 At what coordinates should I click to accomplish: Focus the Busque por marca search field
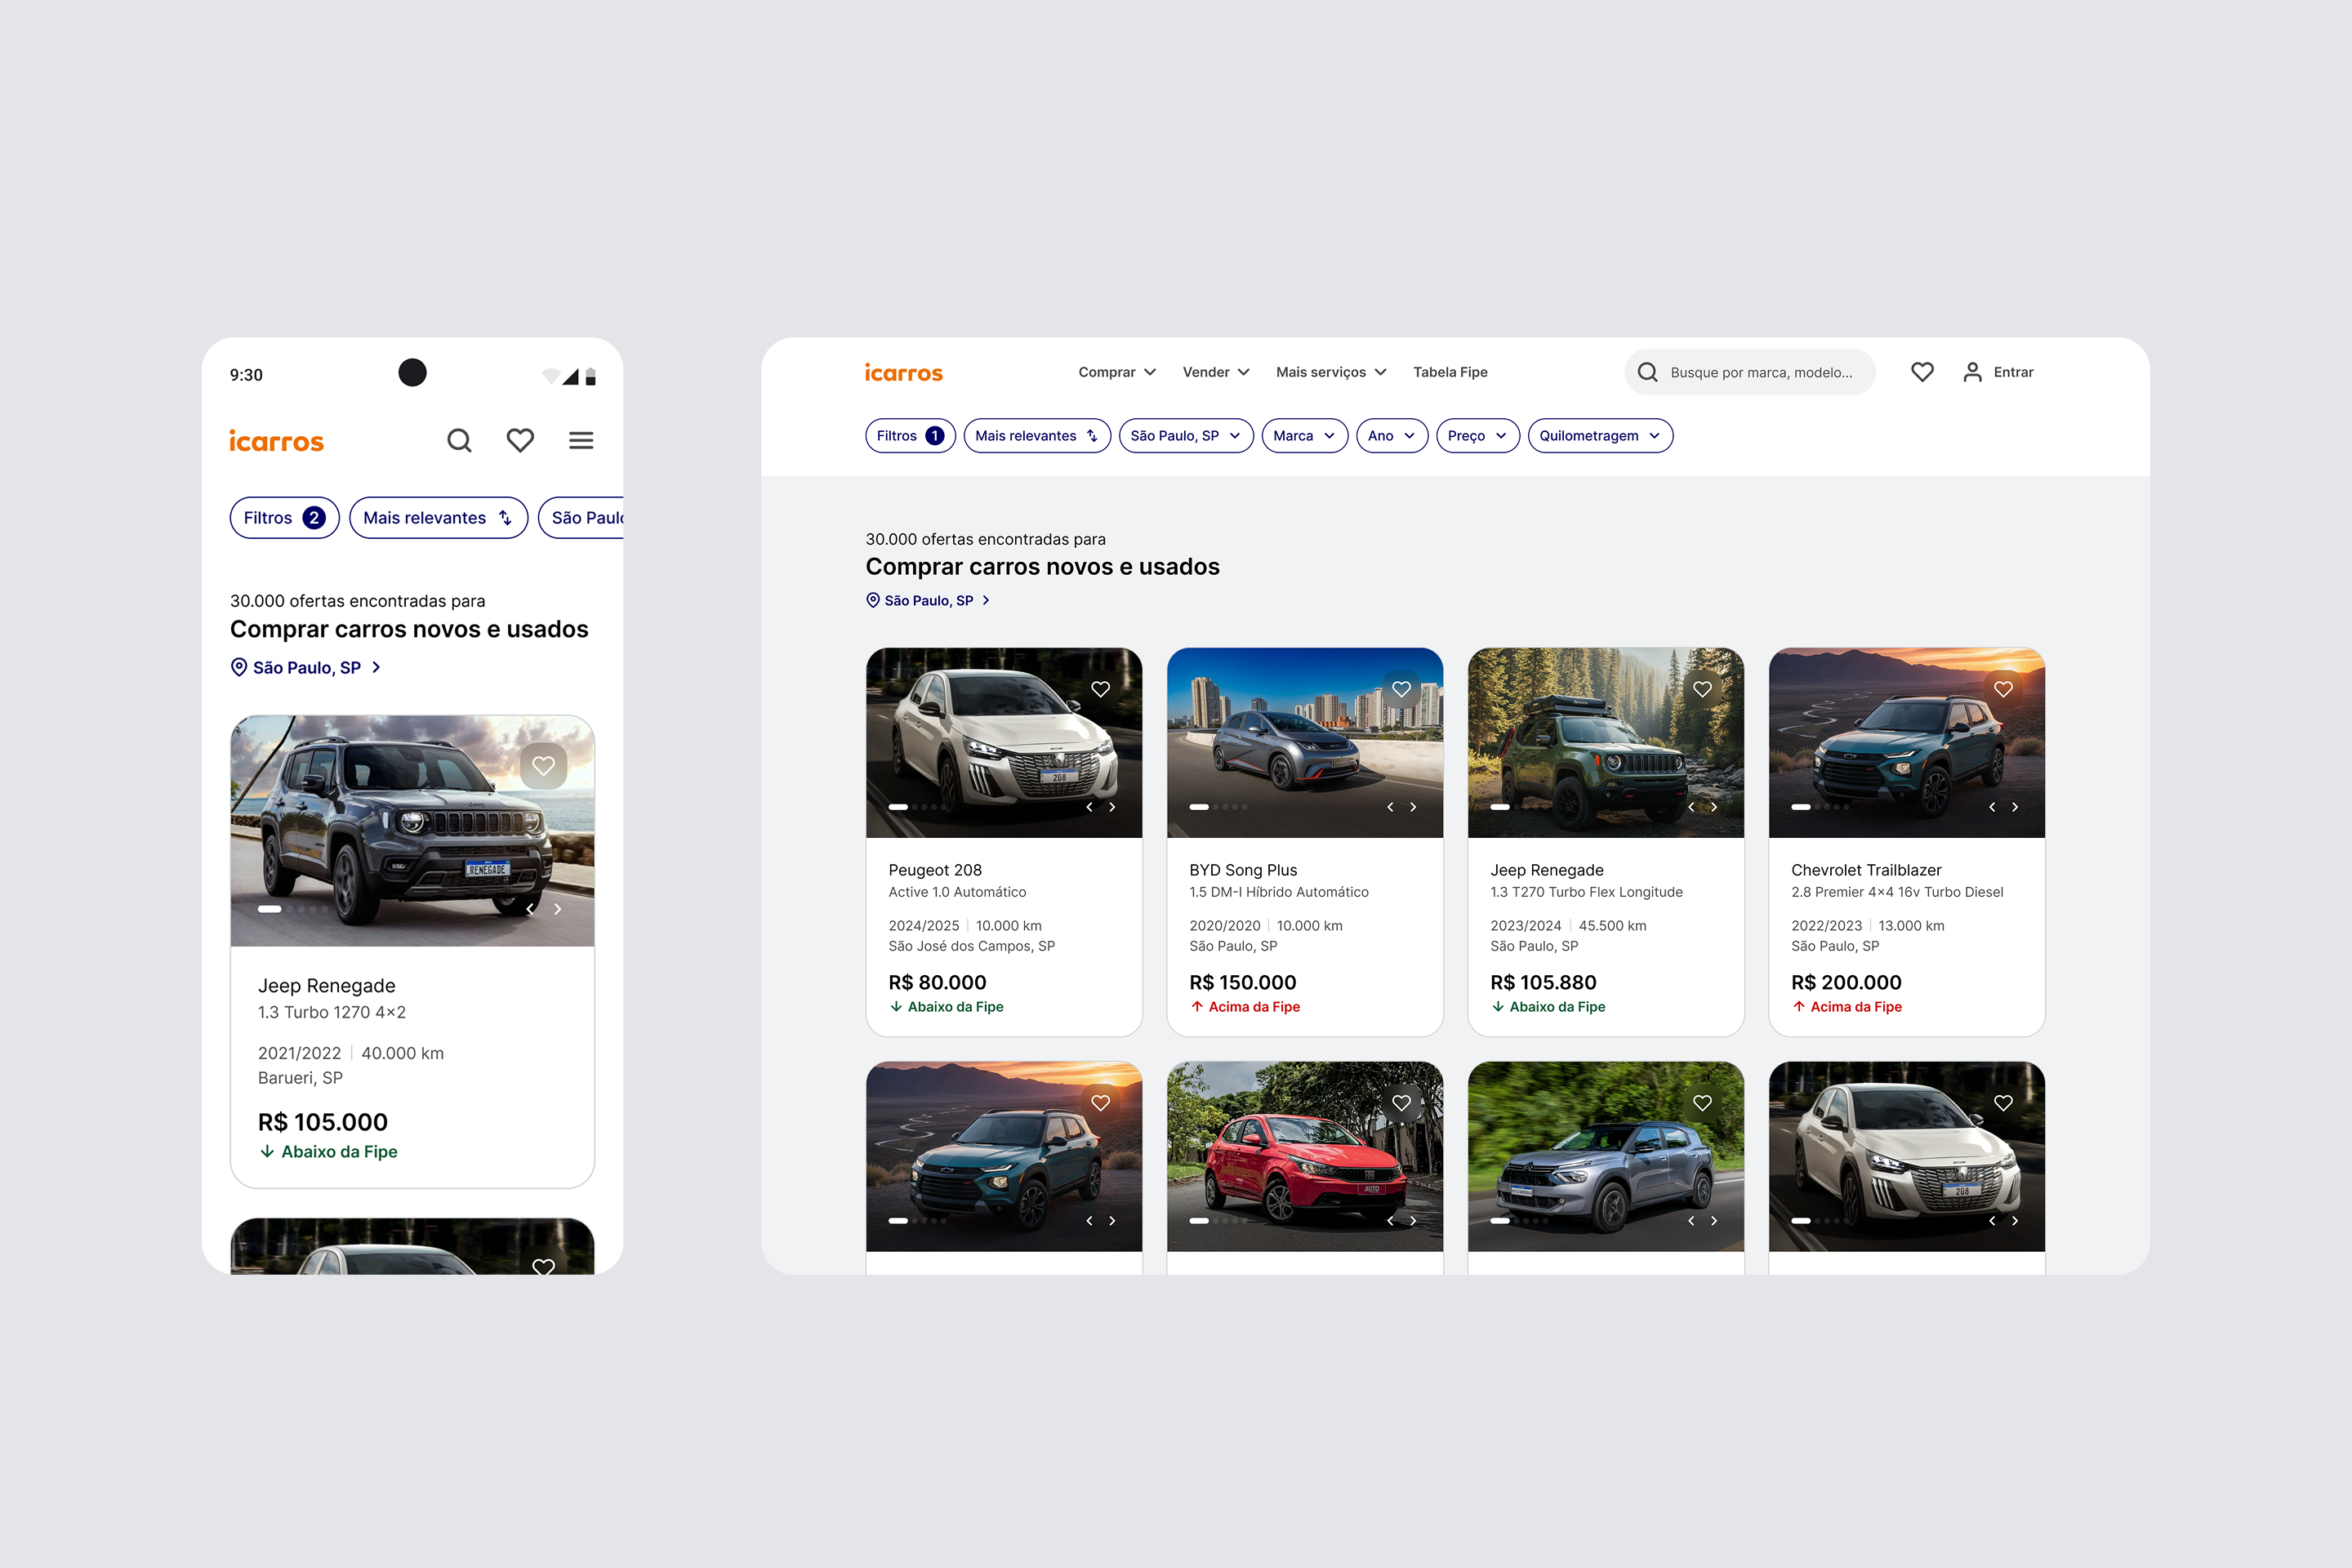[1760, 372]
